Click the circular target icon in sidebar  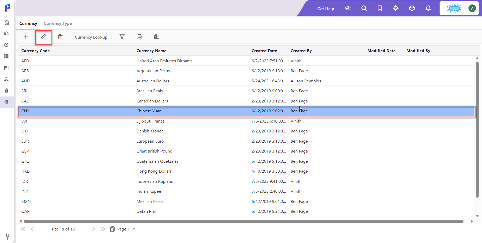click(x=7, y=45)
